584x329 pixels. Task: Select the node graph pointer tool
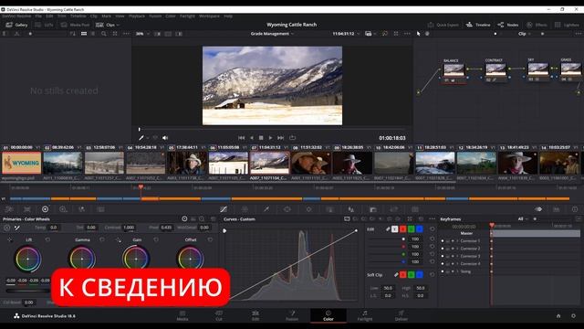tap(418, 34)
